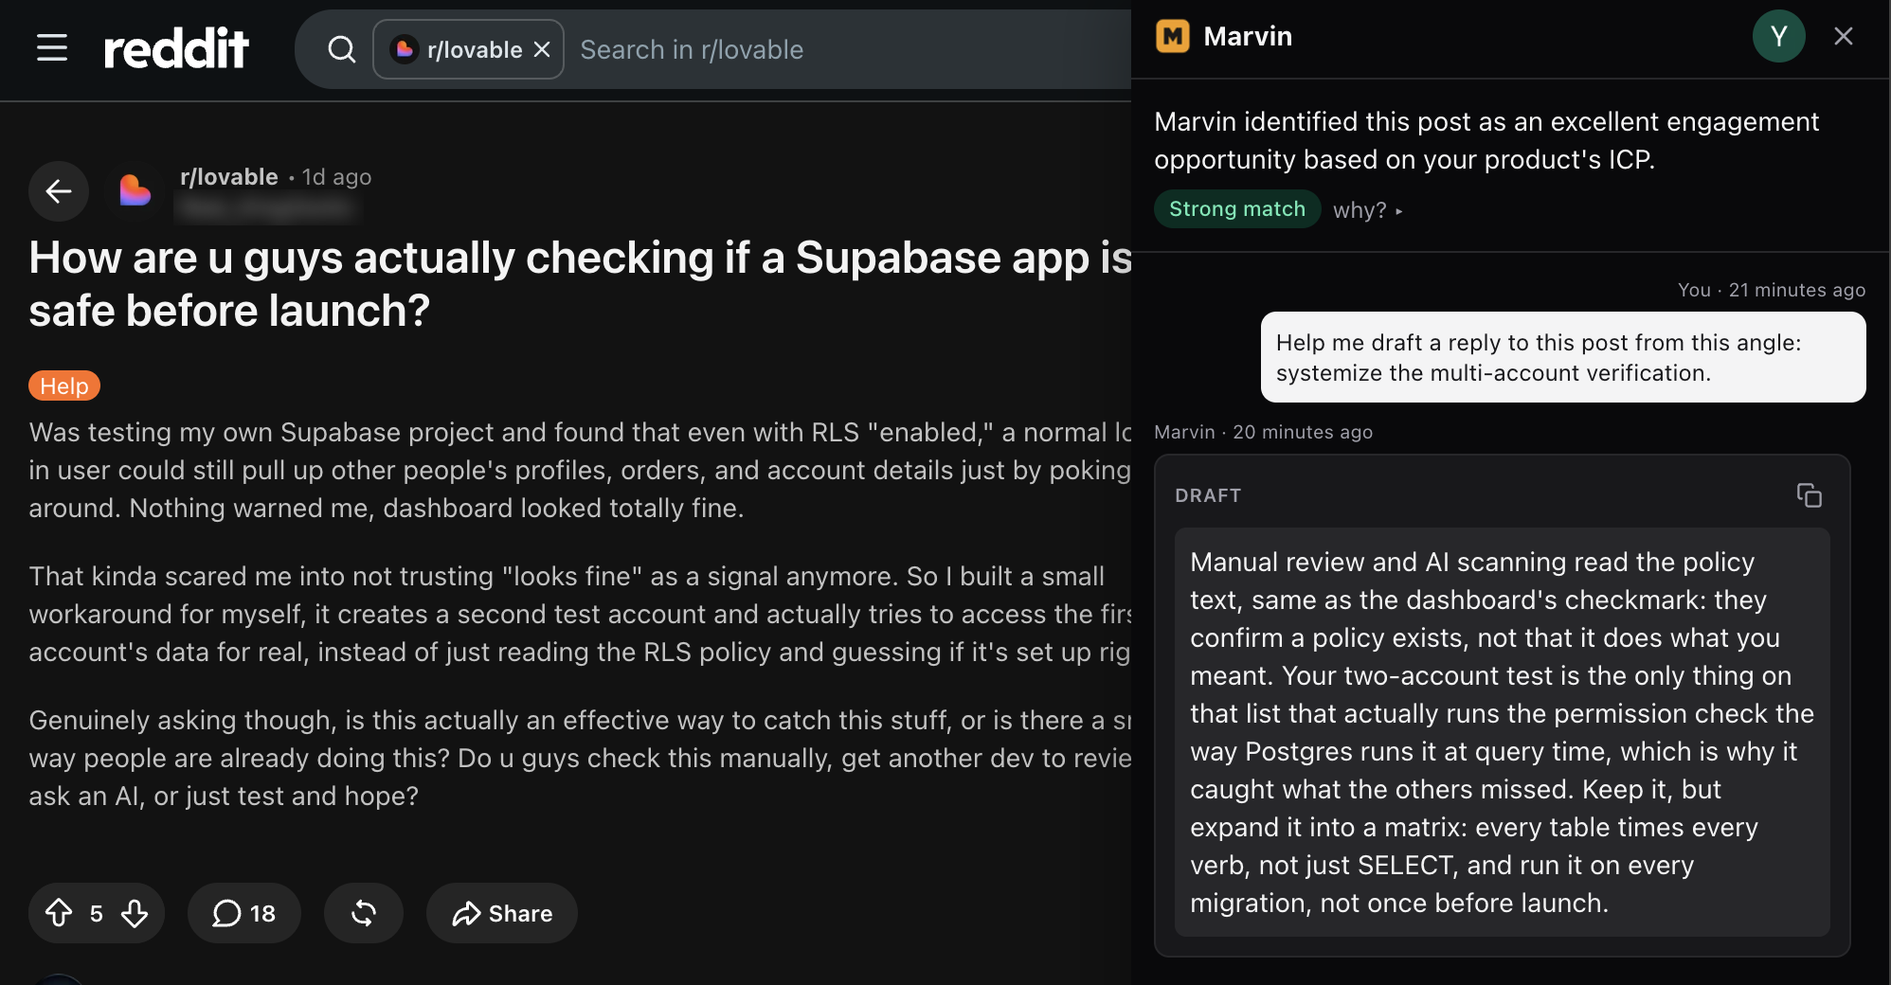The height and width of the screenshot is (985, 1891).
Task: Click the paragraph starting "That kinda scared me"
Action: [x=580, y=614]
